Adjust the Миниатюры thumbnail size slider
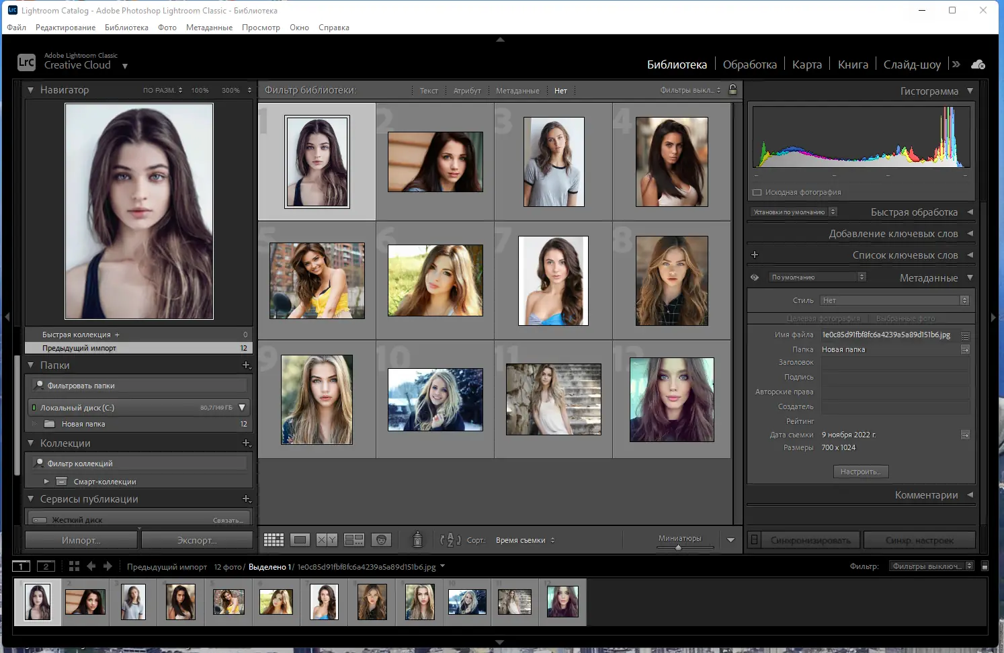This screenshot has width=1004, height=653. click(679, 548)
